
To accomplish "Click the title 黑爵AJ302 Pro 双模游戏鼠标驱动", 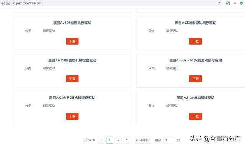I will point(196,60).
